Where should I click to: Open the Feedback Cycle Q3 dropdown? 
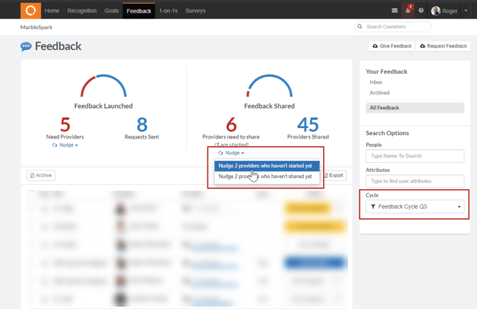pos(415,206)
